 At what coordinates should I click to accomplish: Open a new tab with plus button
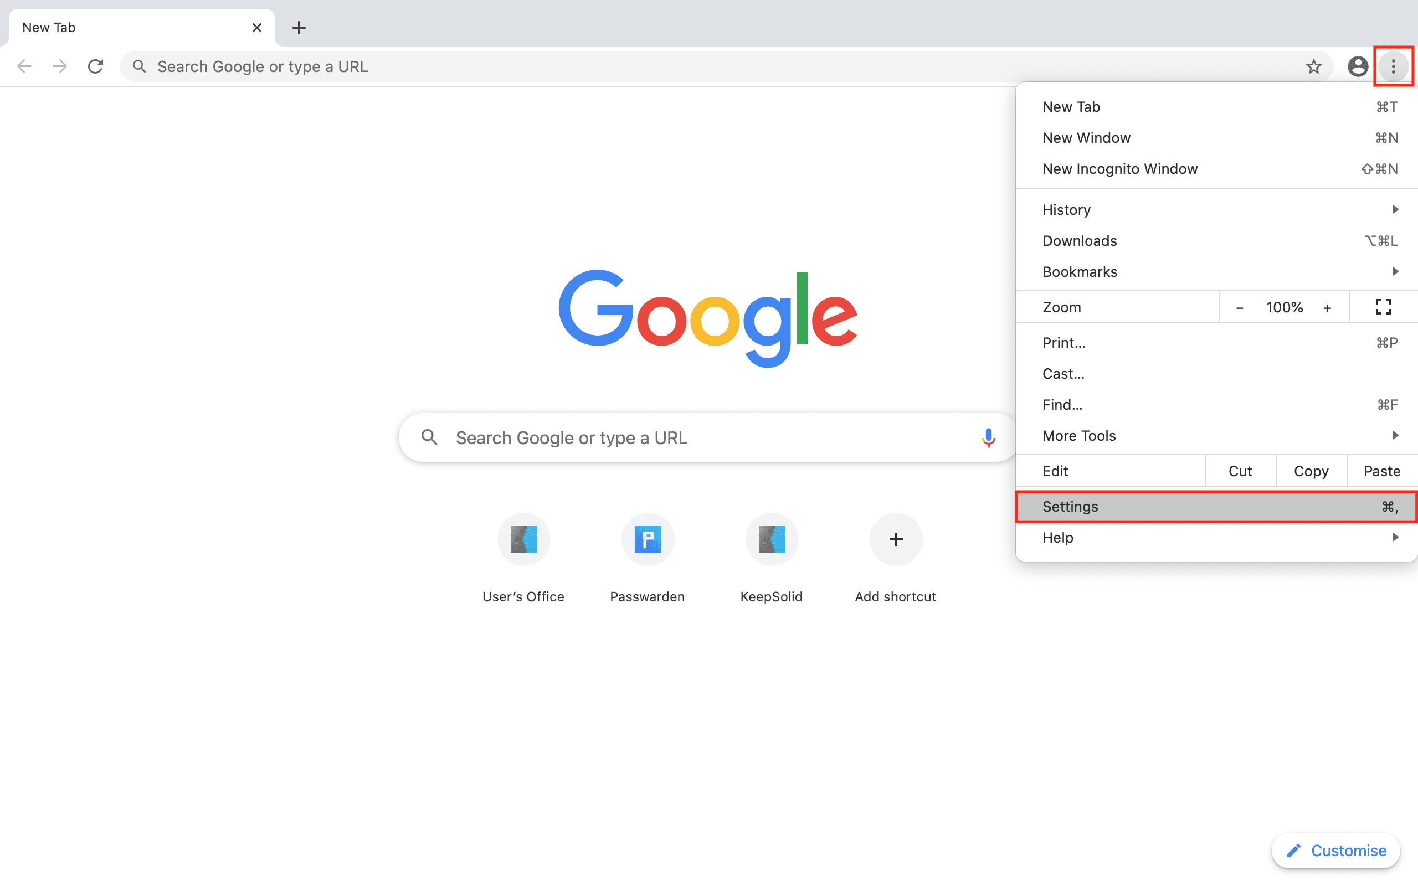pos(299,28)
